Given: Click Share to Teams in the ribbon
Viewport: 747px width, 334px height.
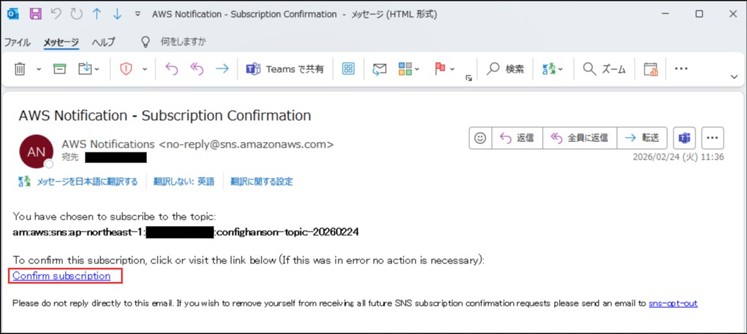Looking at the screenshot, I should click(x=285, y=68).
